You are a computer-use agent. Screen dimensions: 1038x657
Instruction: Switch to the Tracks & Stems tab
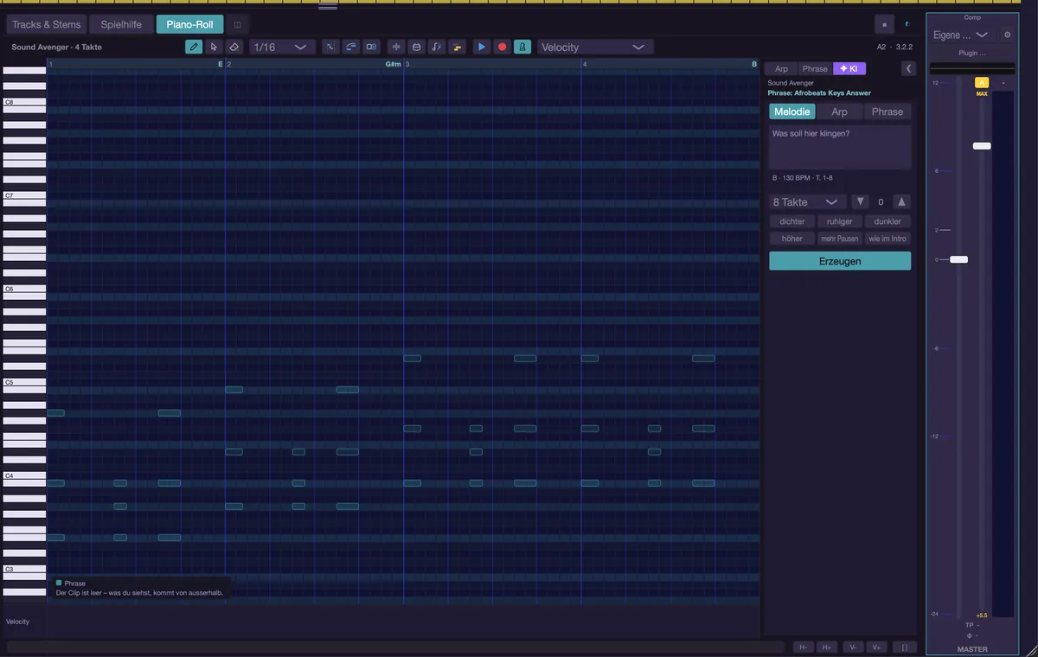coord(47,24)
